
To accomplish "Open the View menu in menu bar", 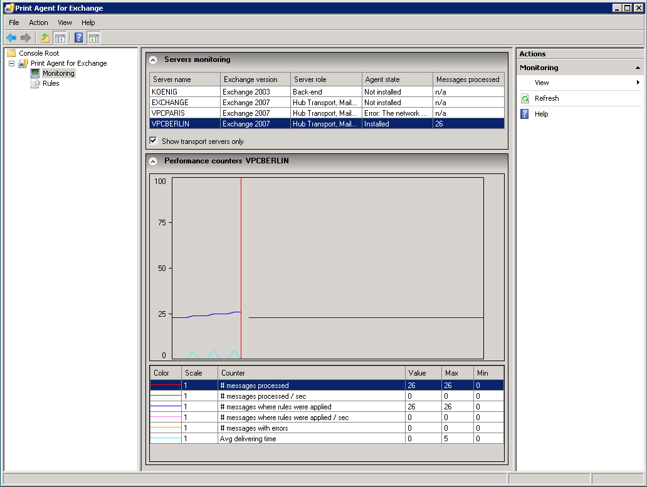I will click(x=65, y=23).
